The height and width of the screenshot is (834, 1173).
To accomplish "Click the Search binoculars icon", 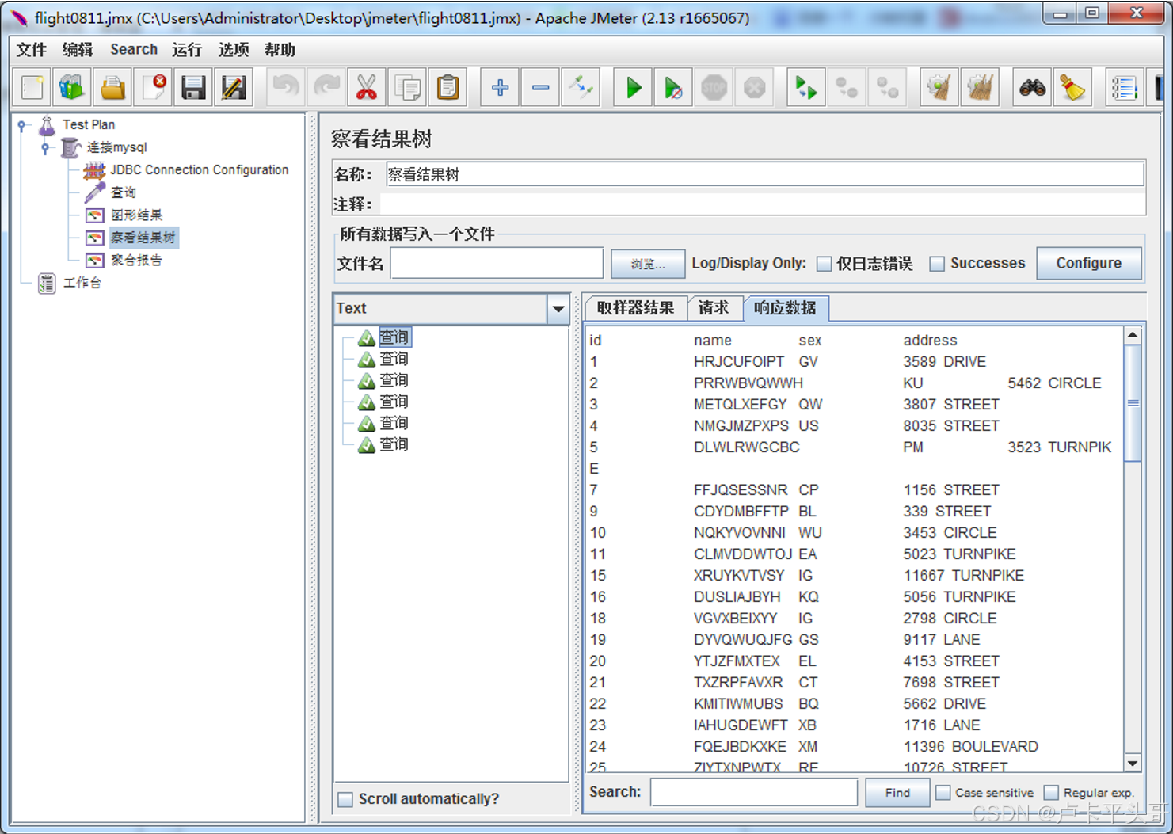I will click(1032, 87).
